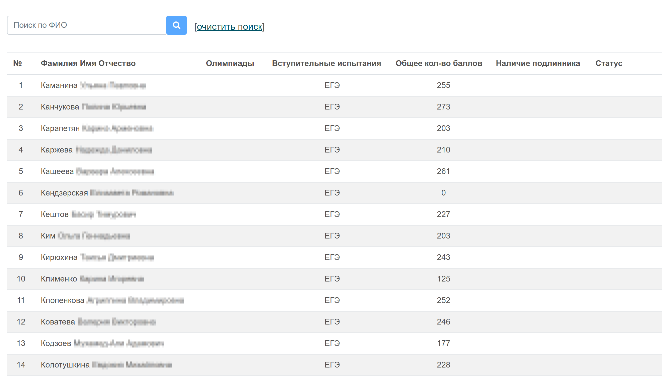
Task: Click score '177' in Кодзоев's row
Action: [443, 343]
